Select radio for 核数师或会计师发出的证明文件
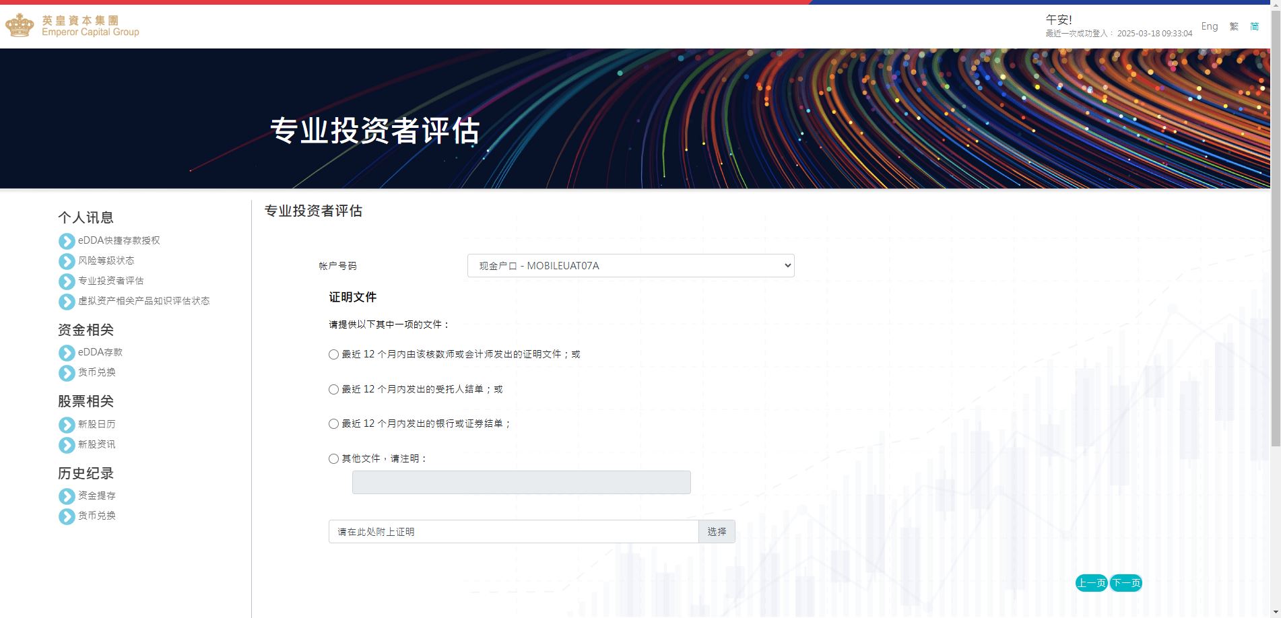Viewport: 1281px width, 618px height. 333,354
